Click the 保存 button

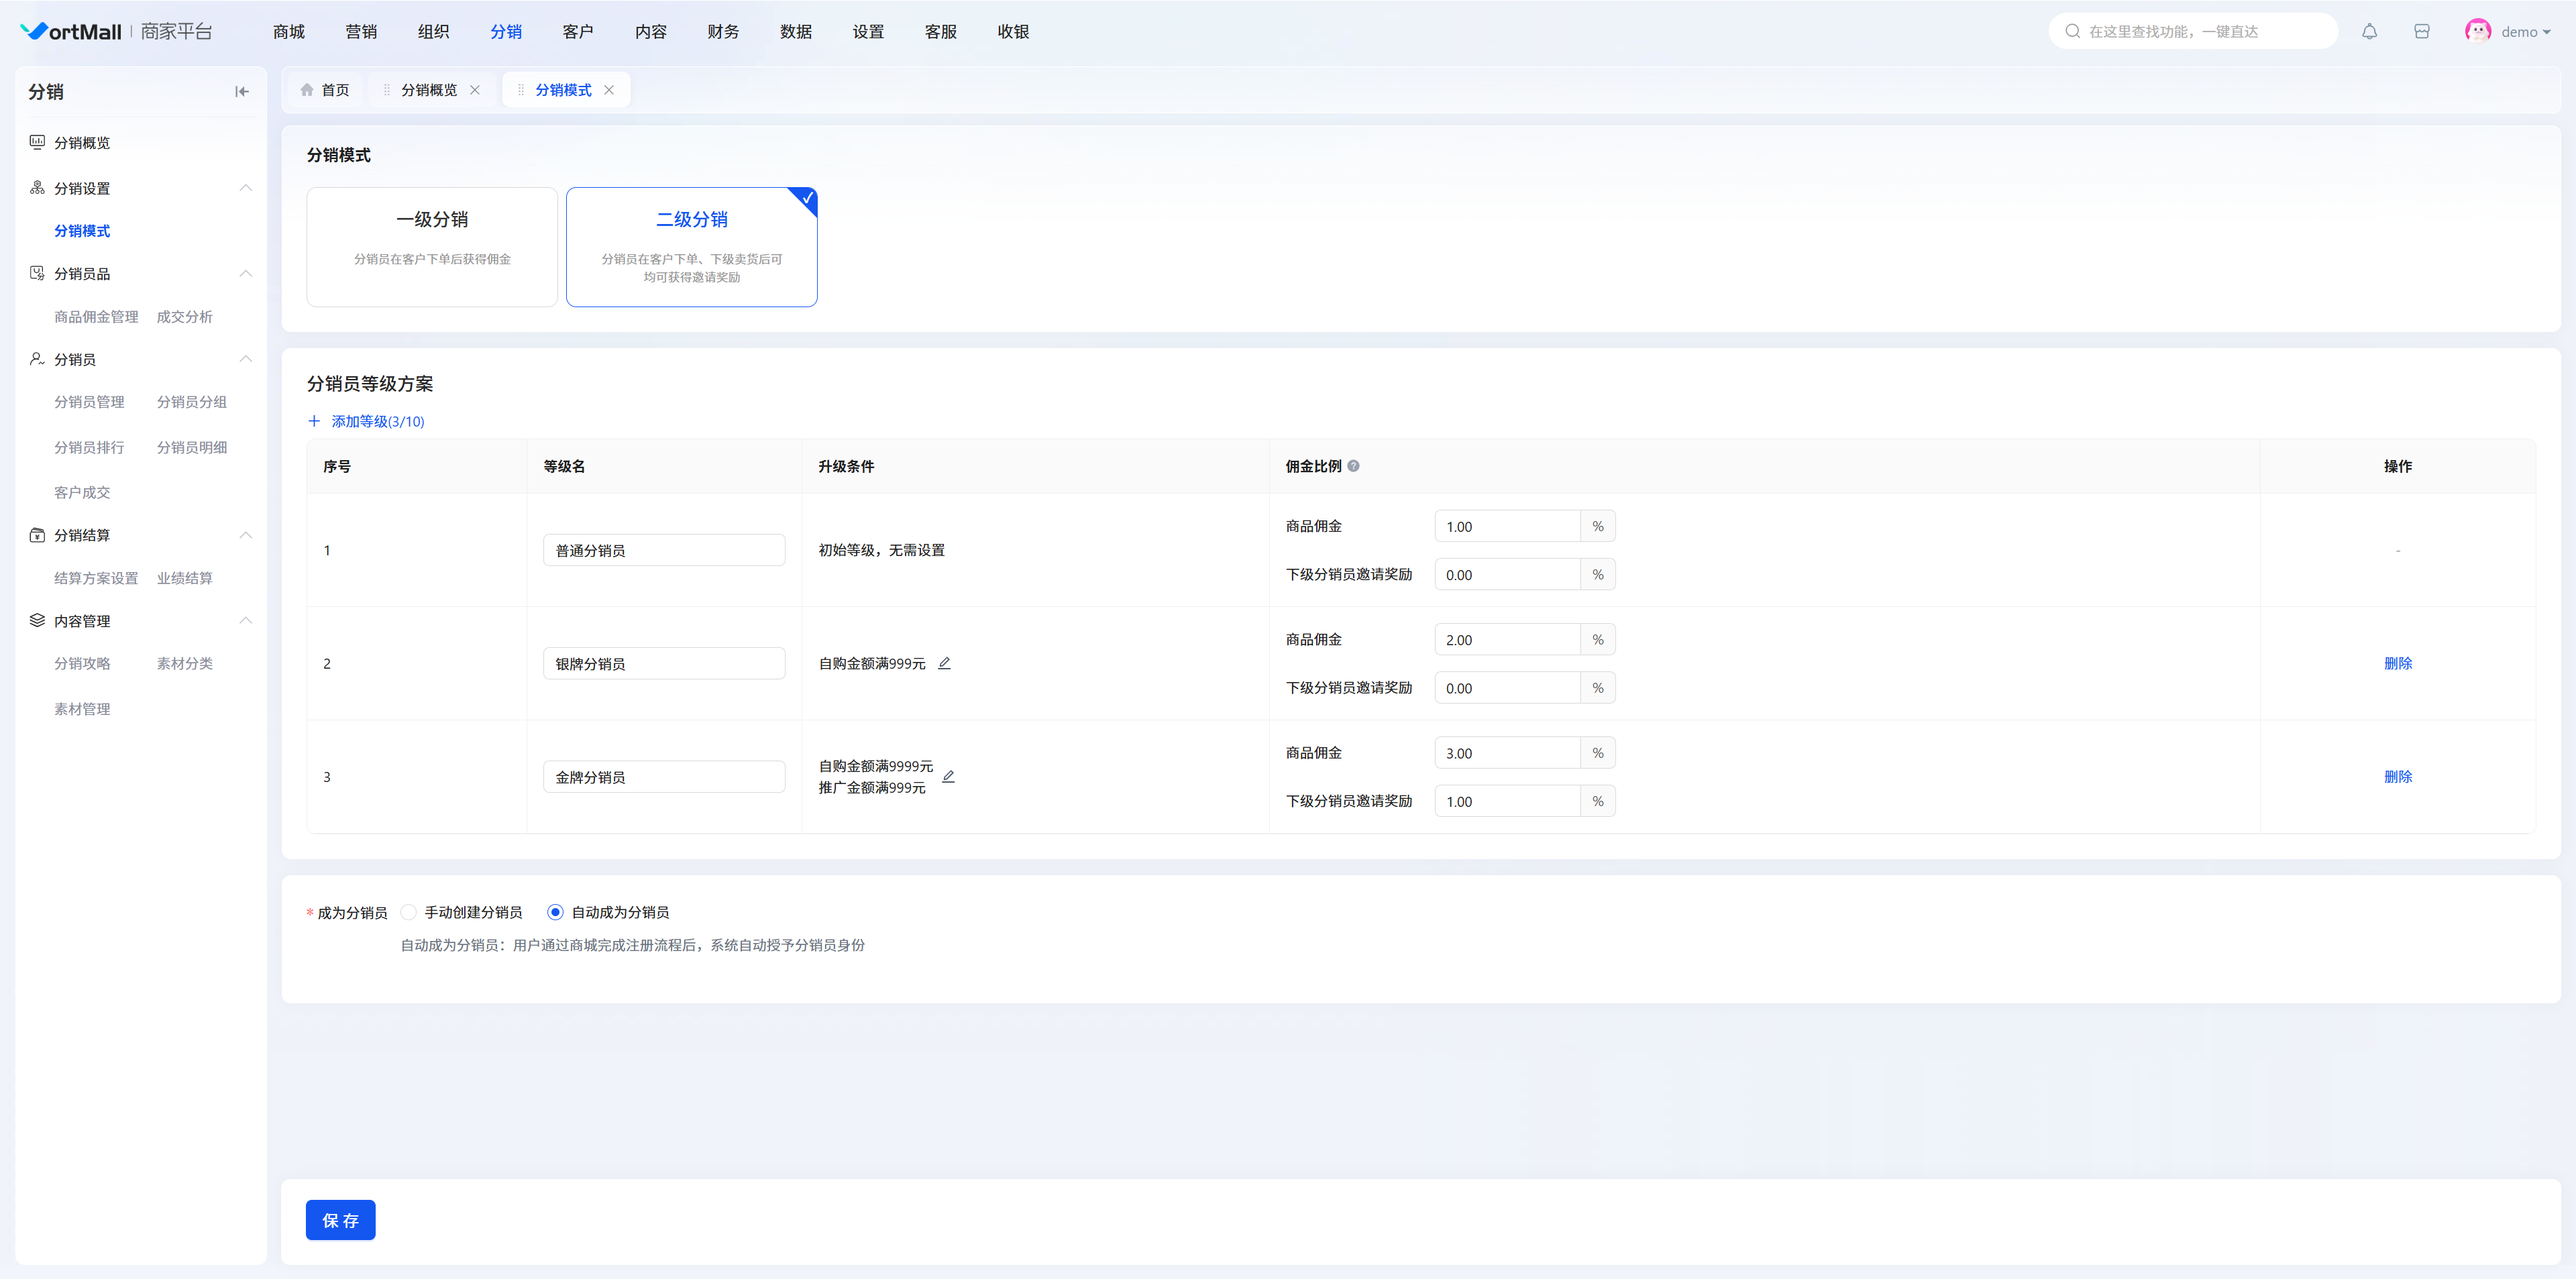(340, 1220)
